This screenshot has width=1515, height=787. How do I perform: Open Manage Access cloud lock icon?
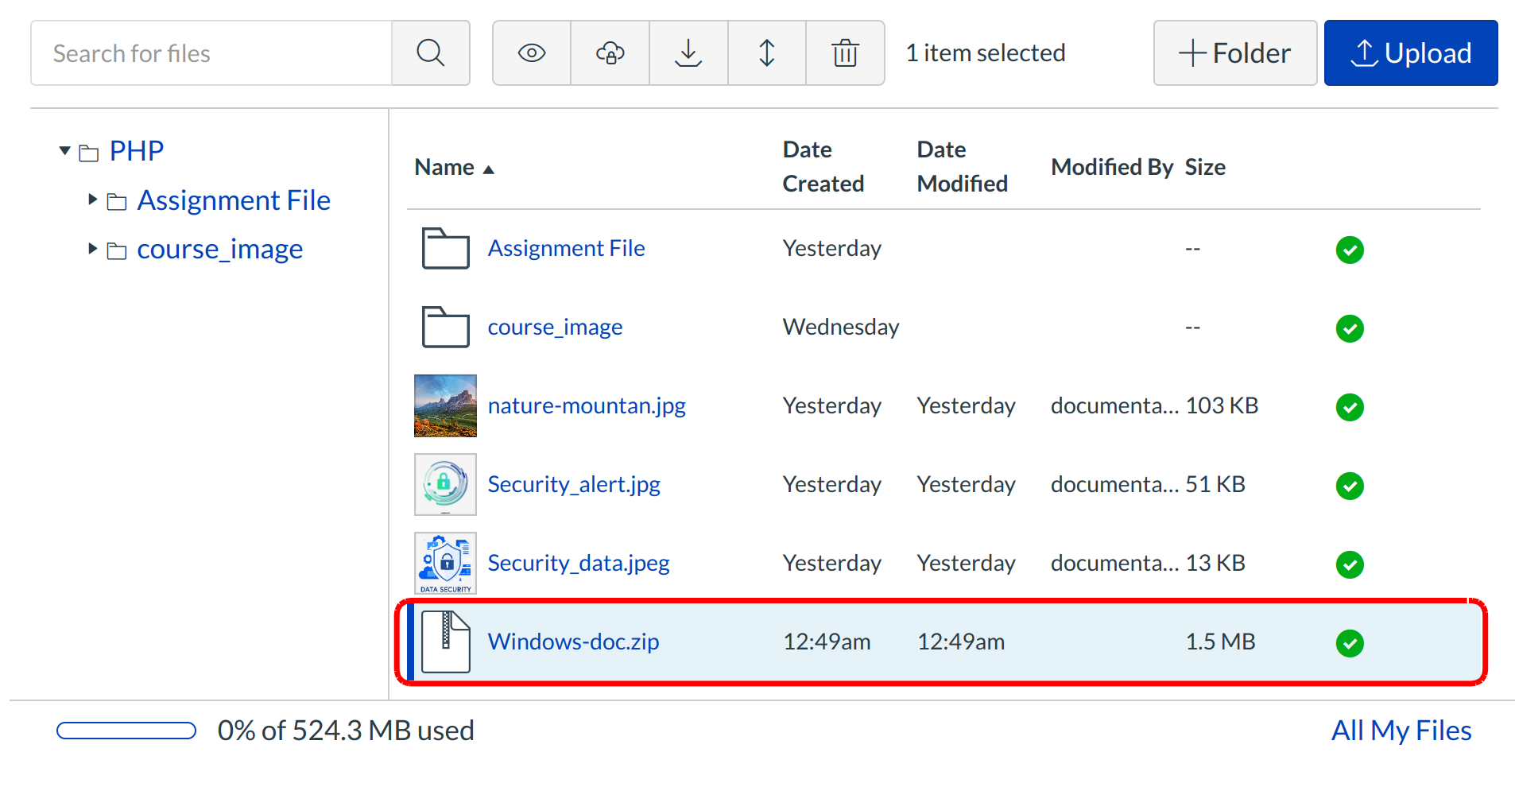coord(610,53)
